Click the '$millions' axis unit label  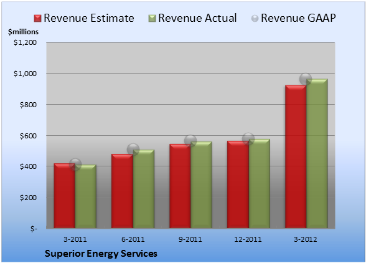(24, 32)
